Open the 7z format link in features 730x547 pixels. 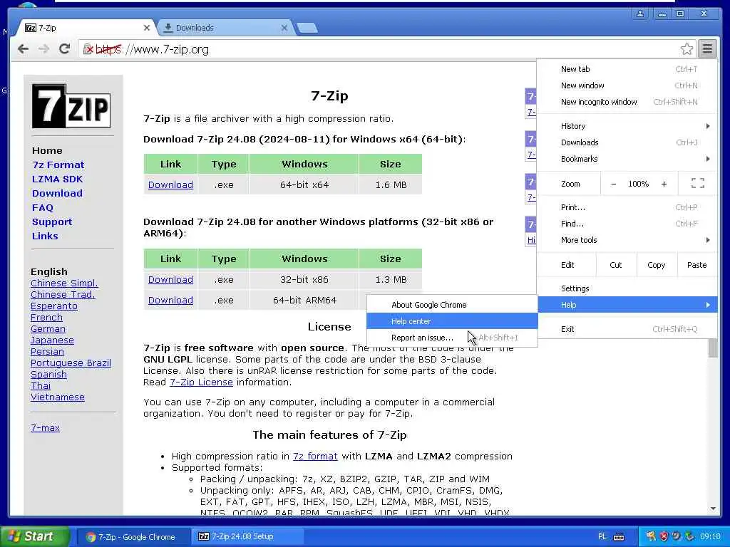point(315,457)
